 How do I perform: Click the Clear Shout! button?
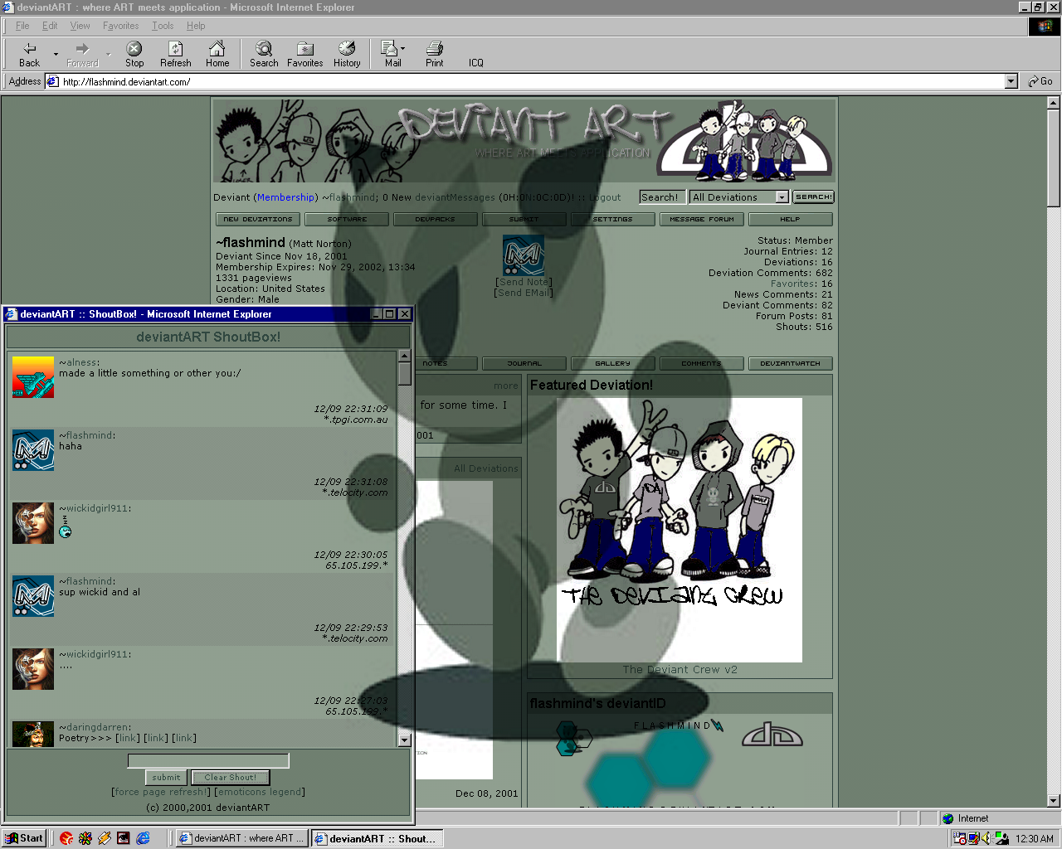[231, 778]
